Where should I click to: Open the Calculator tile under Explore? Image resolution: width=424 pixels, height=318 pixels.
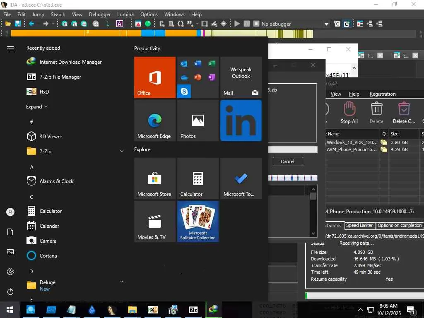tap(198, 178)
